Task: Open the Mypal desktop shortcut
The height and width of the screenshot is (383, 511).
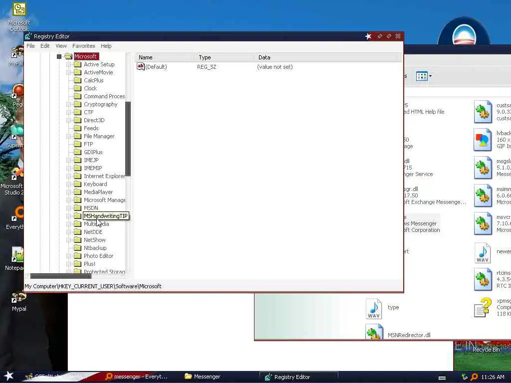Action: [19, 302]
